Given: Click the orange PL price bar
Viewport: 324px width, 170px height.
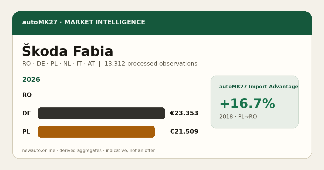Looking at the screenshot, I should click(x=96, y=132).
